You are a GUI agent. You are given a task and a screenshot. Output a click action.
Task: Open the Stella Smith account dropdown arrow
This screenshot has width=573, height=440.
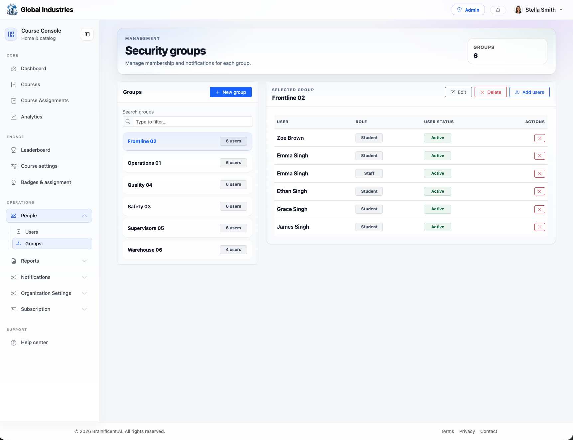tap(561, 10)
